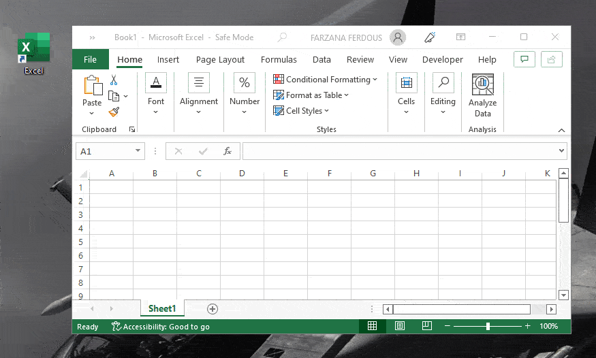The height and width of the screenshot is (358, 596).
Task: Select row header 5
Action: [80, 242]
